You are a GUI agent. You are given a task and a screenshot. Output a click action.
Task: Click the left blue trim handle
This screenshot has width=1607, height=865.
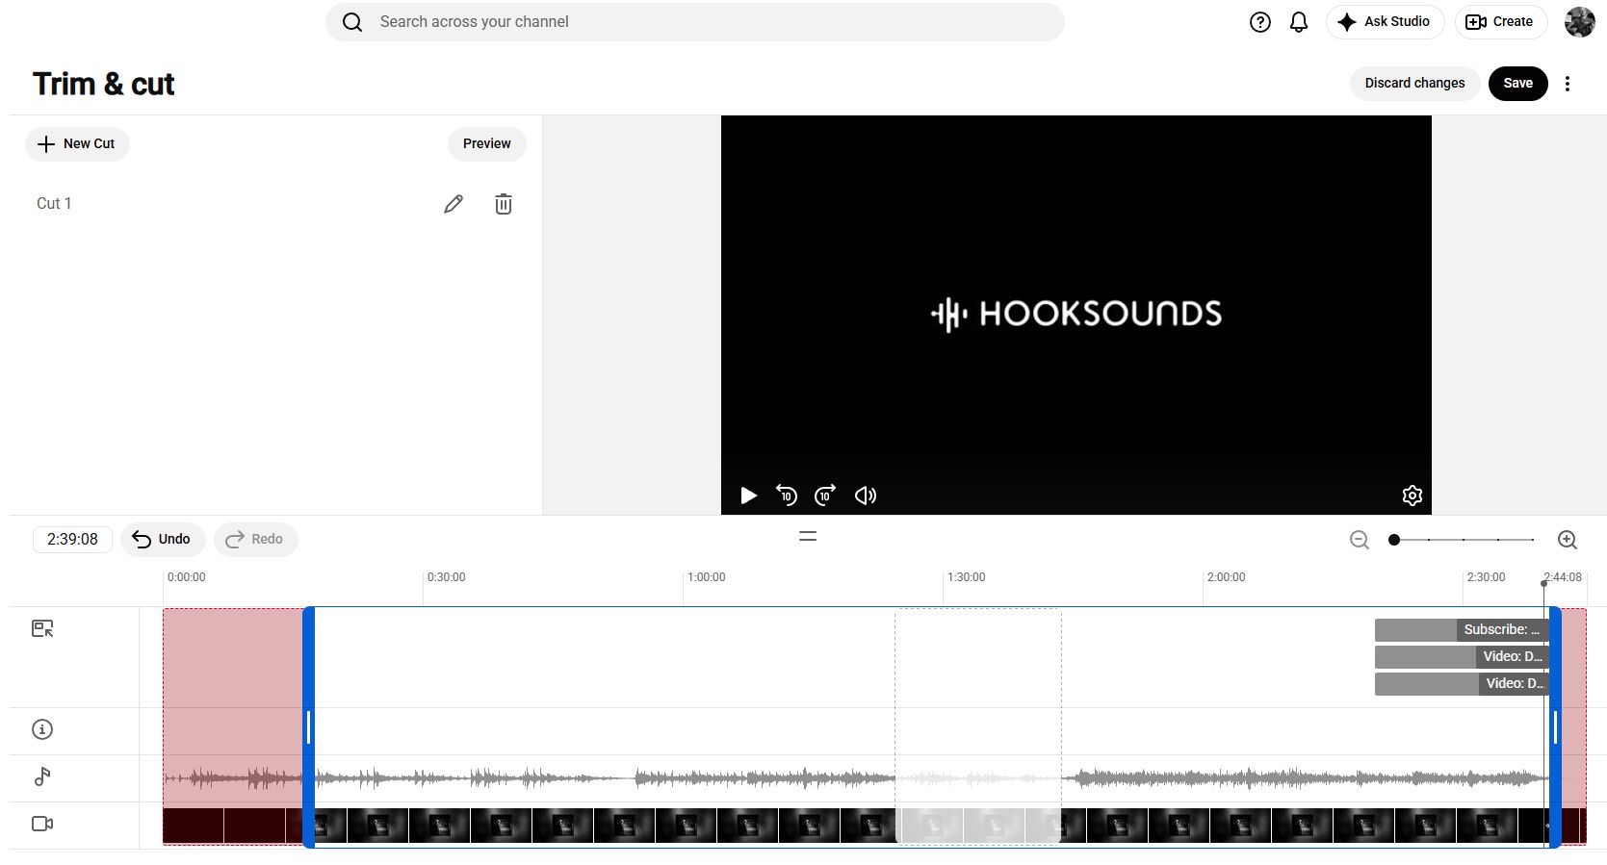click(308, 727)
